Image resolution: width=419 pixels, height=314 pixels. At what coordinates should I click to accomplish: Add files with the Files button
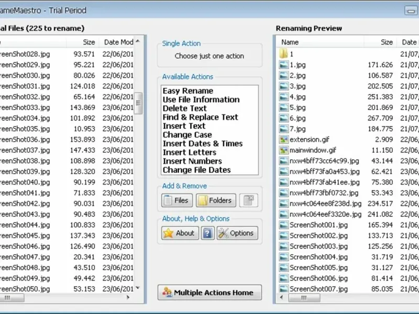point(177,200)
